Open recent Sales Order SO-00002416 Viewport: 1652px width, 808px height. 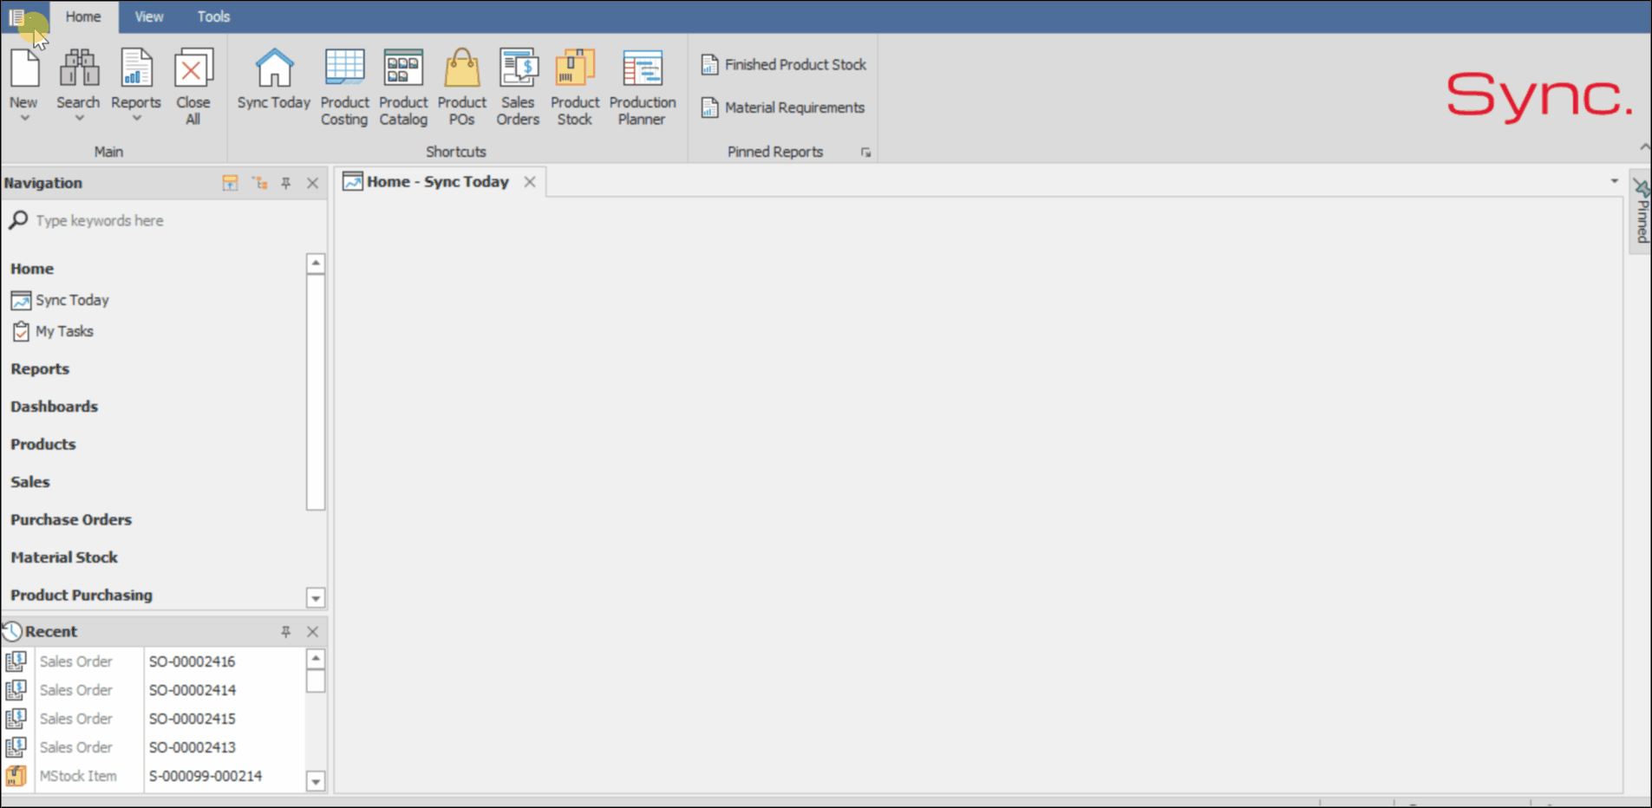click(x=153, y=661)
